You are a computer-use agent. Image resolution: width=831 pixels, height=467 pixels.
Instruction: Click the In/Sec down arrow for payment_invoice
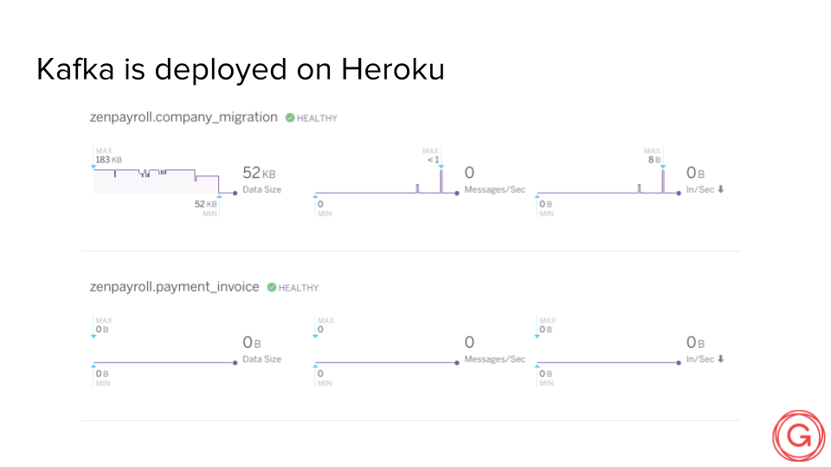coord(721,358)
